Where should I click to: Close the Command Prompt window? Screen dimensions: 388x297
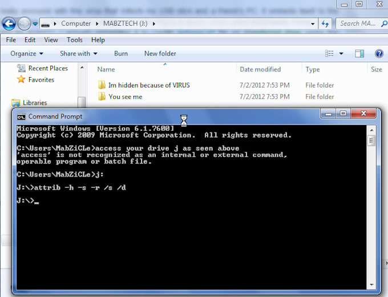363,114
